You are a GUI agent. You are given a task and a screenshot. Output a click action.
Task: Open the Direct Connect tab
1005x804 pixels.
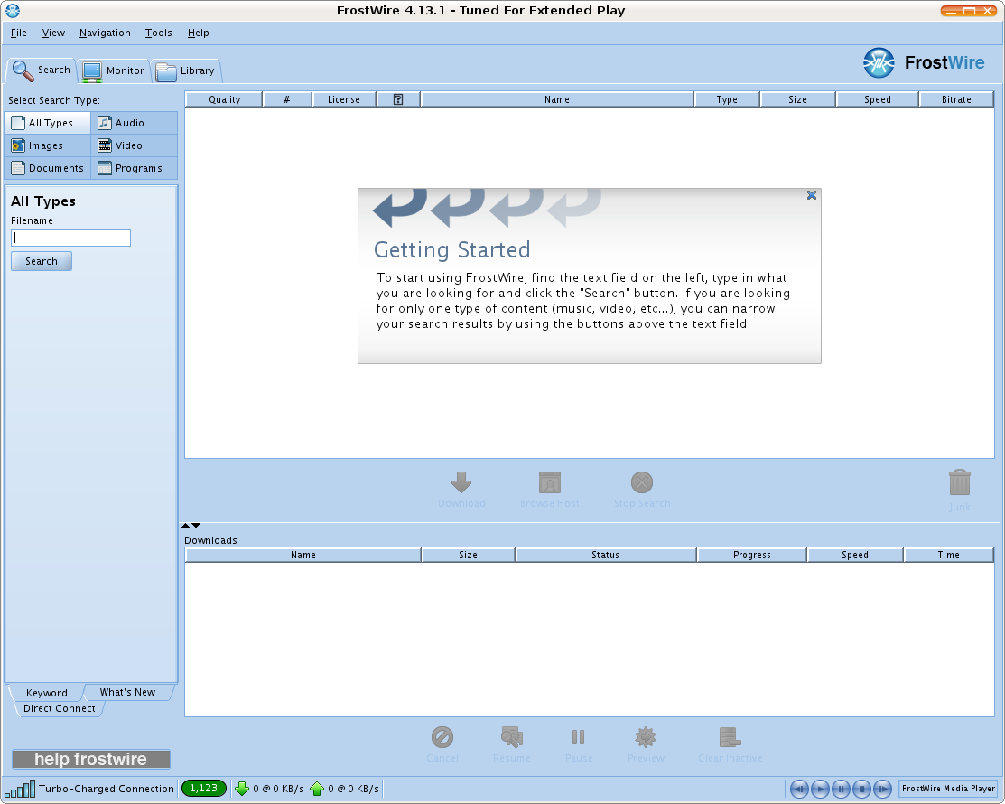coord(59,708)
